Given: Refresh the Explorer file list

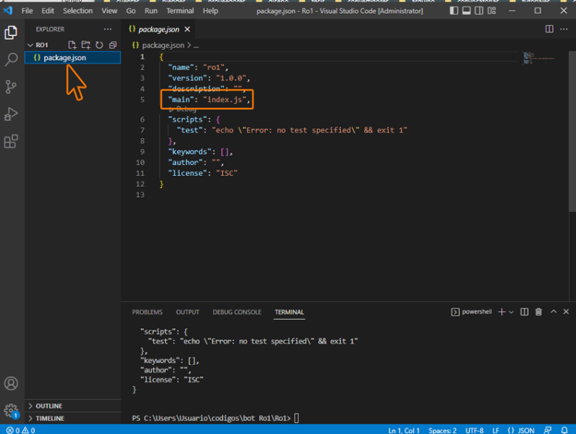Looking at the screenshot, I should pos(99,46).
